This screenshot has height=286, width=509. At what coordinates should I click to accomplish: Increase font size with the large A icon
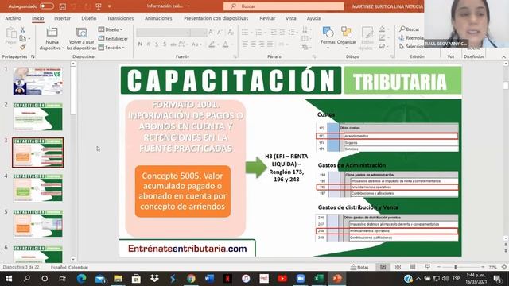211,32
